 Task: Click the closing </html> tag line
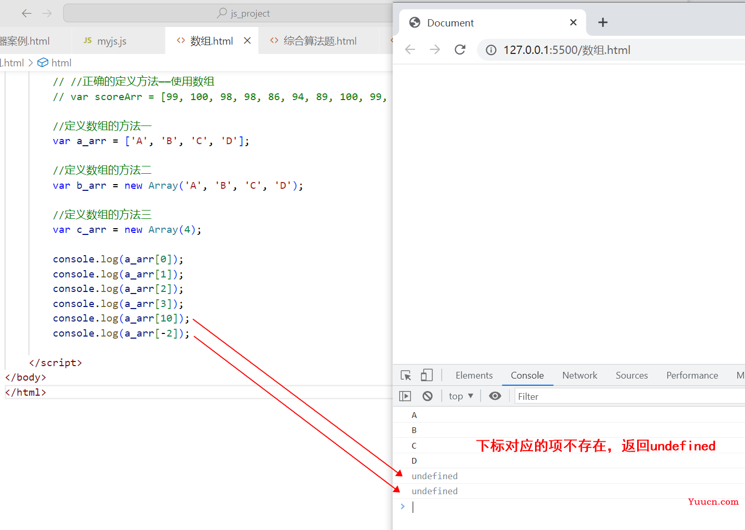(x=25, y=392)
